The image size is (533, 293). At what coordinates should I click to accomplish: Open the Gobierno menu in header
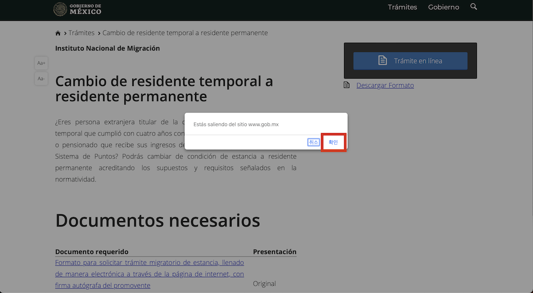coord(443,7)
